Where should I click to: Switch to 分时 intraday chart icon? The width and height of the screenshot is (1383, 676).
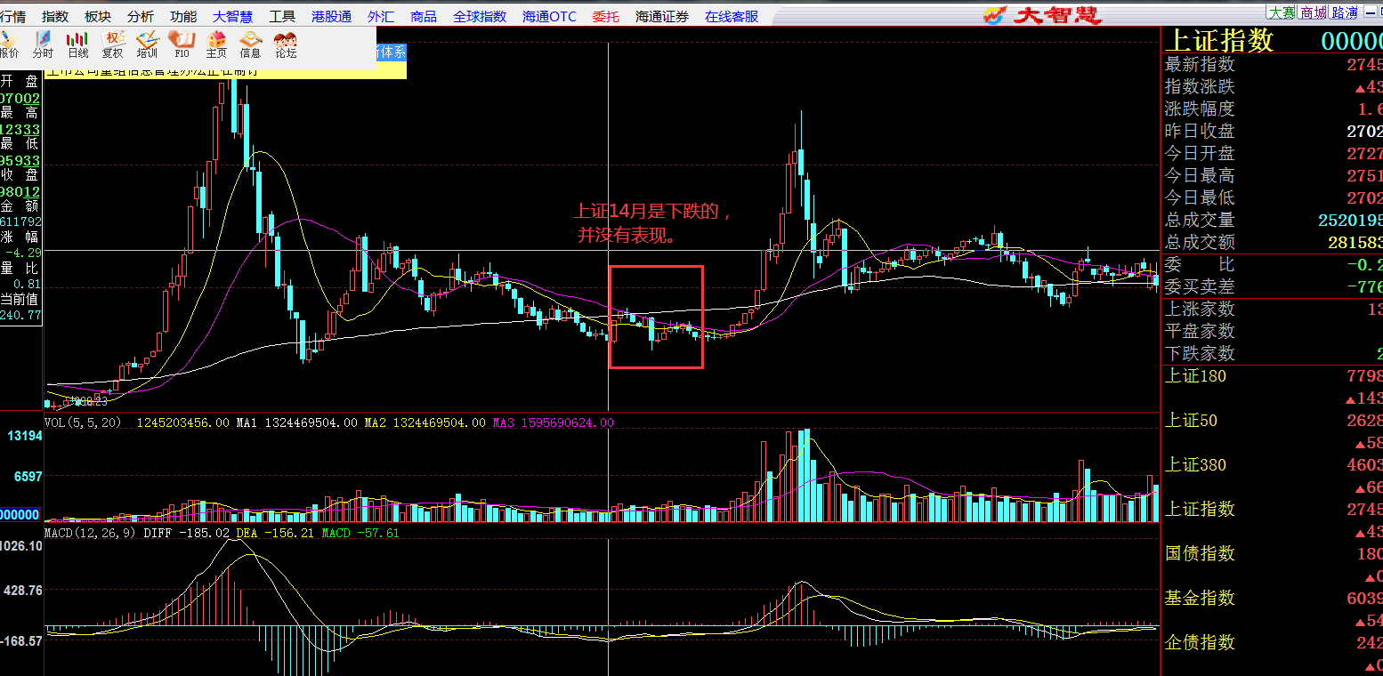point(43,44)
